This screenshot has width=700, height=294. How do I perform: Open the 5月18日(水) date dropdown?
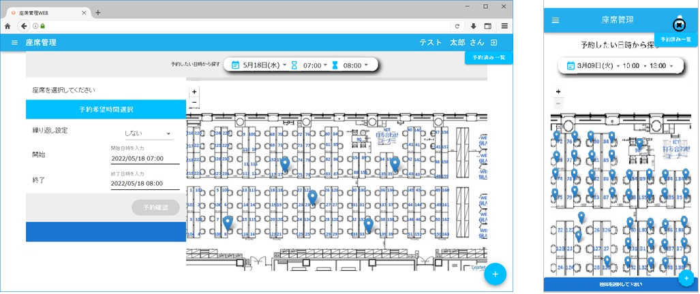click(x=265, y=65)
